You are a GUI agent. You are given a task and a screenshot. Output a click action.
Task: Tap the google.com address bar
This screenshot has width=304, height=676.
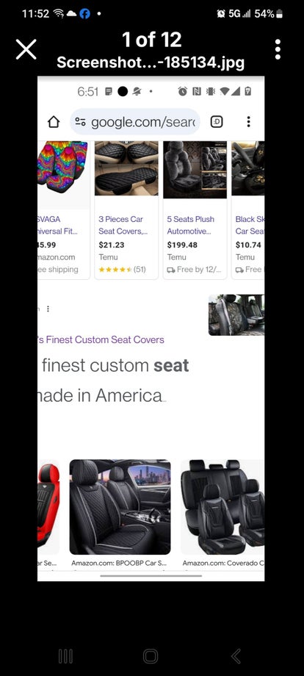[135, 122]
